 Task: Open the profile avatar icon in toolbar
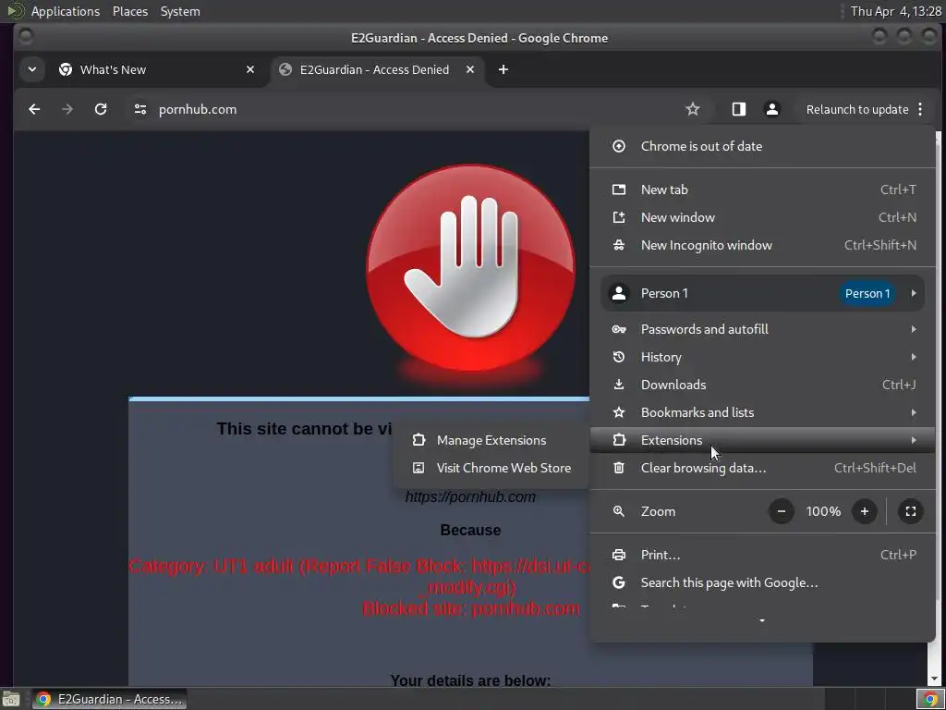771,109
